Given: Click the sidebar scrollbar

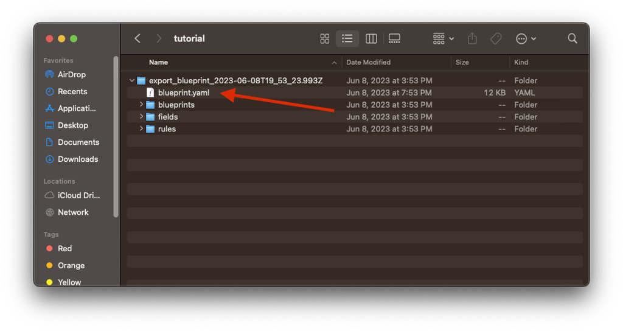Looking at the screenshot, I should (116, 137).
